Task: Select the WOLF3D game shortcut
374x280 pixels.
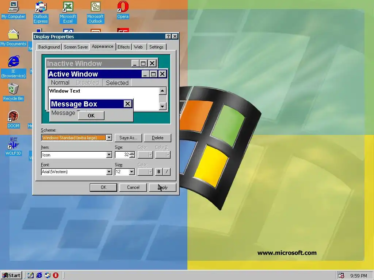Action: tap(14, 147)
